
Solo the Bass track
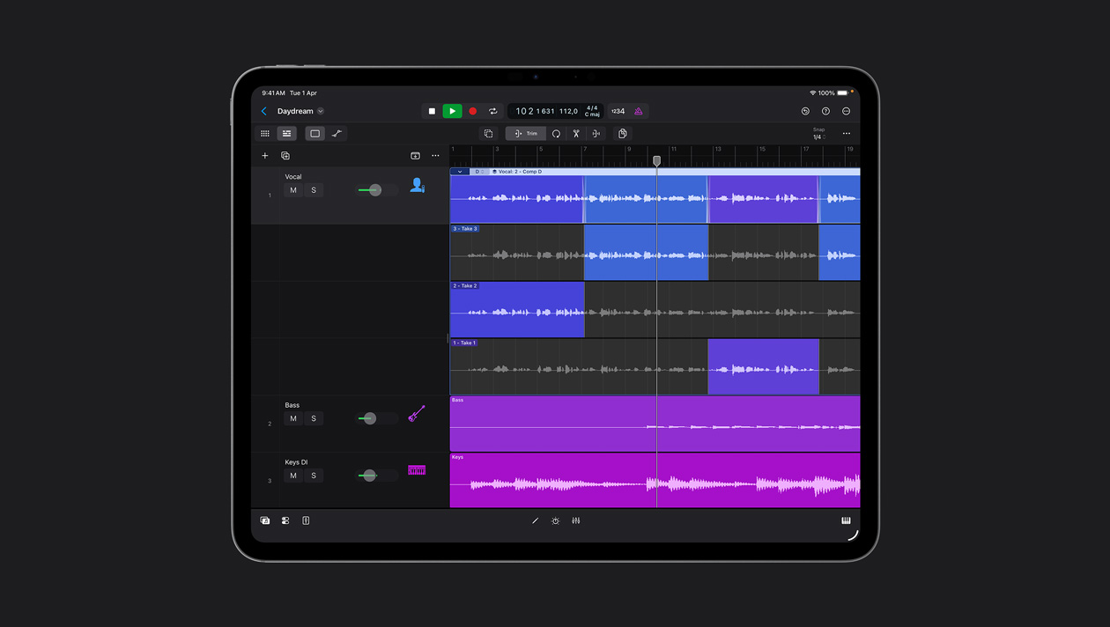pos(314,418)
